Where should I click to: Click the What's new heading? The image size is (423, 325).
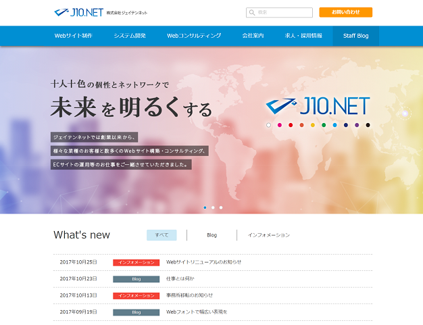pyautogui.click(x=82, y=235)
